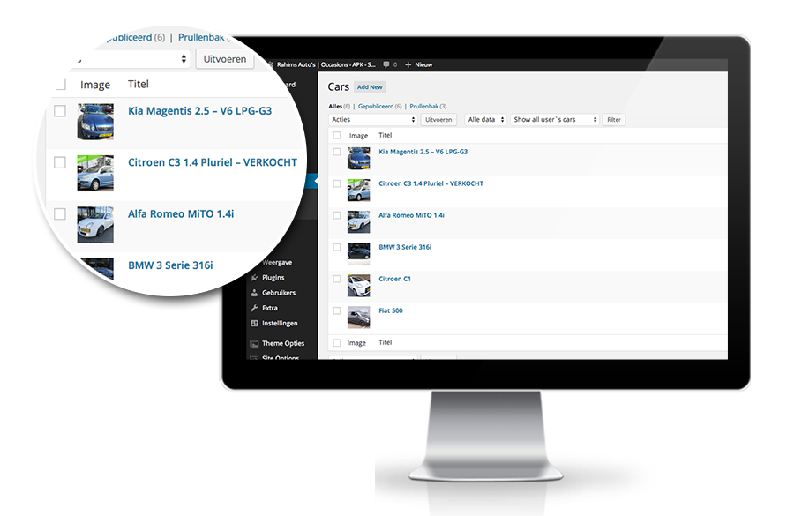The image size is (794, 516).
Task: Click the Extra wrench icon in sidebar
Action: [254, 308]
